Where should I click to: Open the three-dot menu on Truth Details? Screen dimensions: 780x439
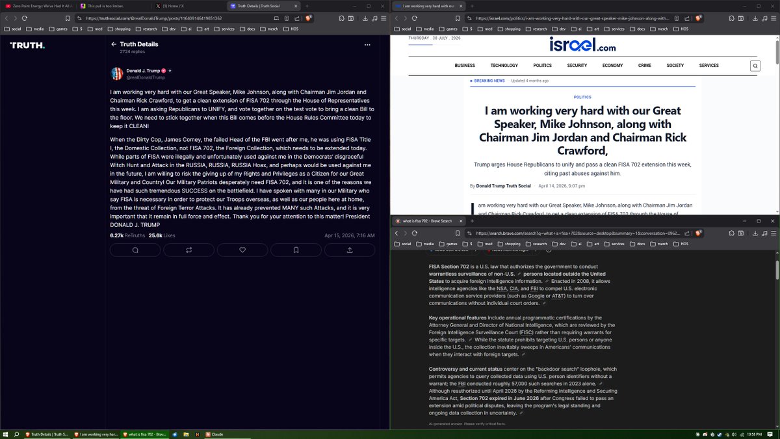click(367, 45)
